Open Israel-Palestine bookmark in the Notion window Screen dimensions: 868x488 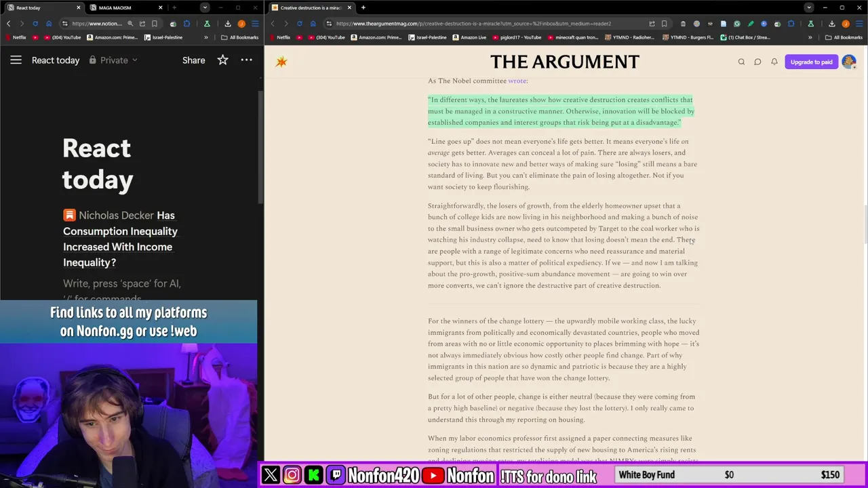163,37
